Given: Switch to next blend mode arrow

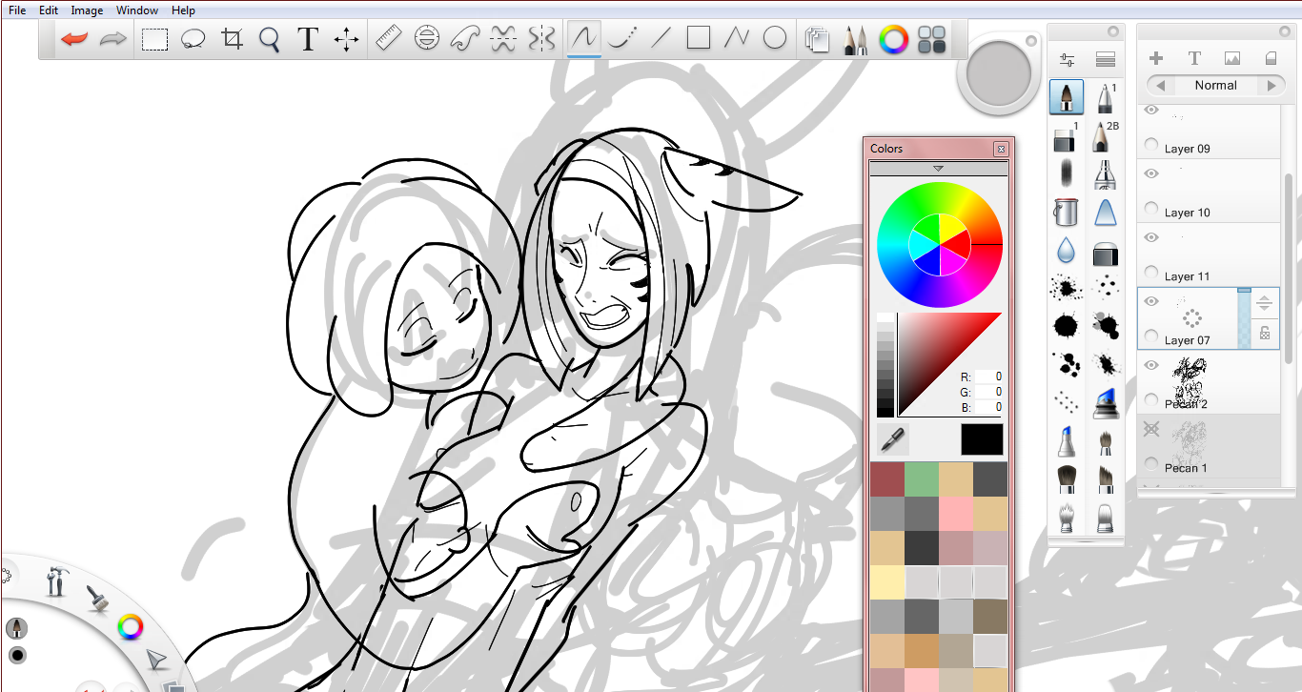Looking at the screenshot, I should click(x=1271, y=85).
